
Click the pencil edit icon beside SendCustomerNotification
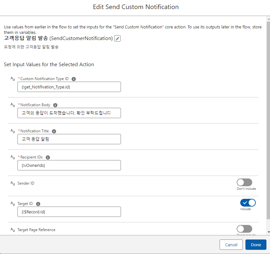117,38
